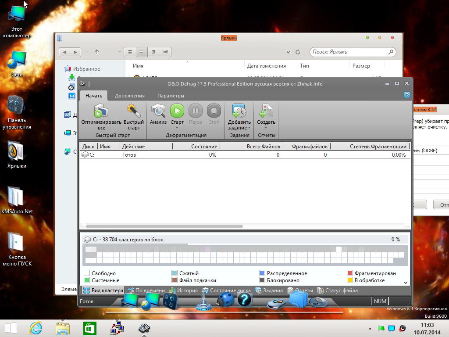
Task: Click the Системные green color swatch
Action: 87,280
